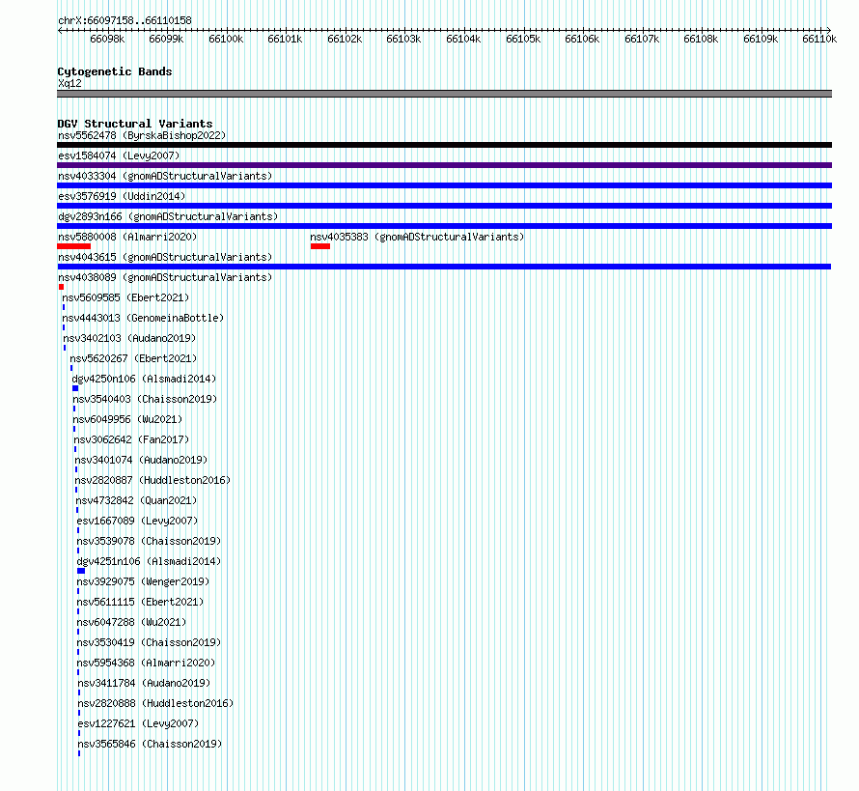Click dgv4250n106 (Alsmadi2014) label
Screen dimensions: 859x791
[x=144, y=379]
